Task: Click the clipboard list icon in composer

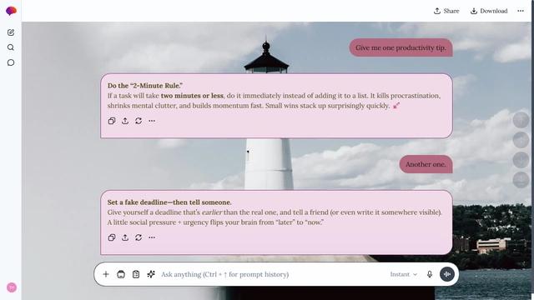Action: pyautogui.click(x=136, y=274)
